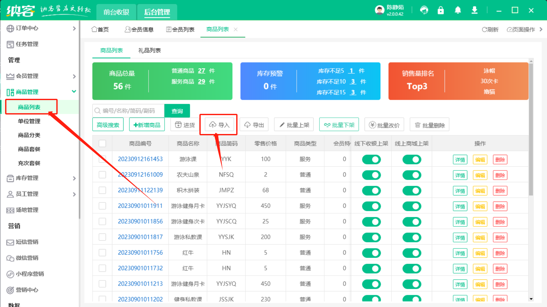
Task: Click the customer service headset icon
Action: coord(424,10)
